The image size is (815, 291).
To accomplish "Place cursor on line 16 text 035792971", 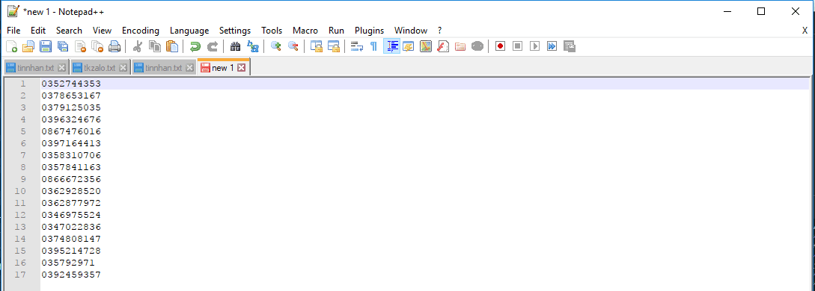I will click(68, 263).
